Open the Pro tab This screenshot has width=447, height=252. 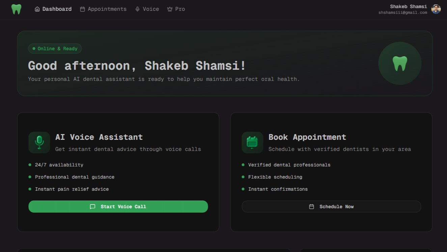[x=180, y=9]
